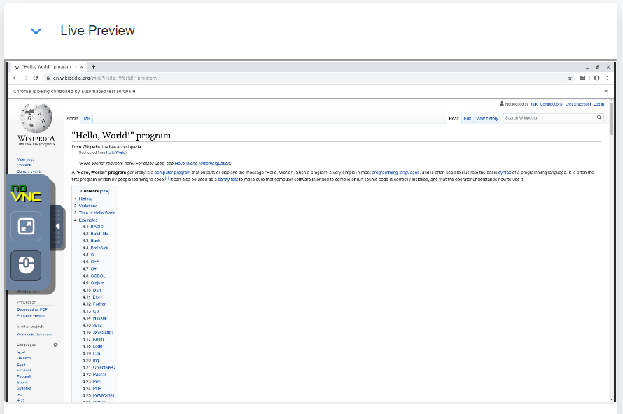Go back using browser back arrow
The width and height of the screenshot is (623, 414).
pos(15,78)
